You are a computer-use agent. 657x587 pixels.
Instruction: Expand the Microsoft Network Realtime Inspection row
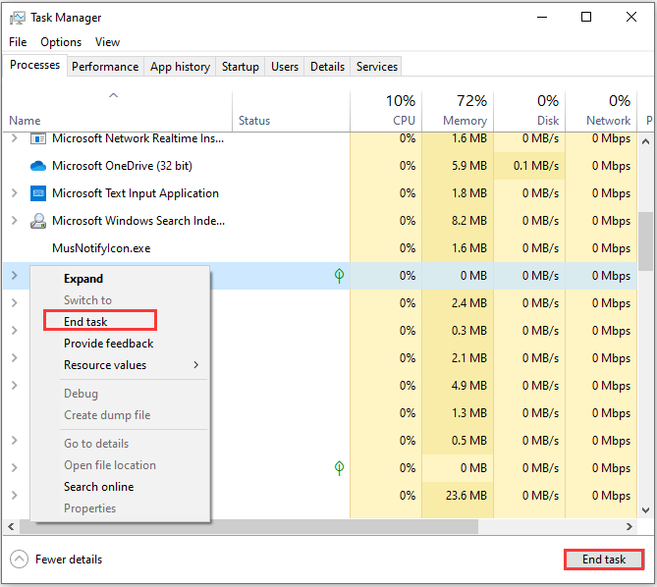click(14, 139)
